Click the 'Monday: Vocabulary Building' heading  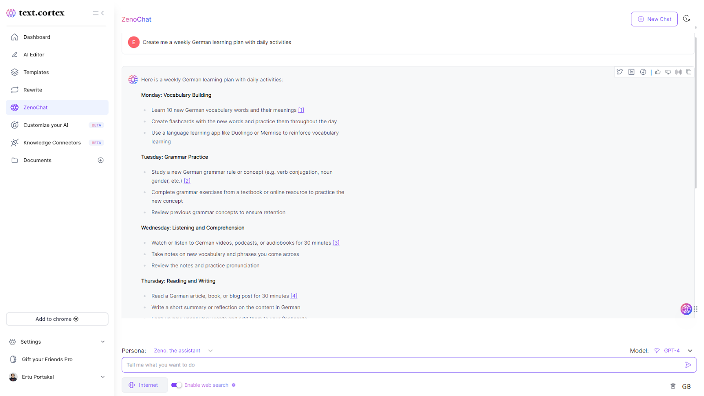click(176, 95)
